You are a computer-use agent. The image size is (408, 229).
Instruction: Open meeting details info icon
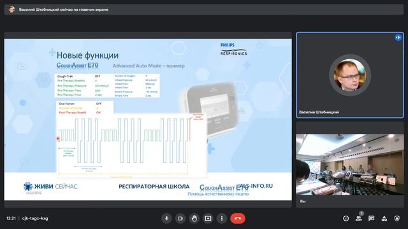pyautogui.click(x=346, y=219)
